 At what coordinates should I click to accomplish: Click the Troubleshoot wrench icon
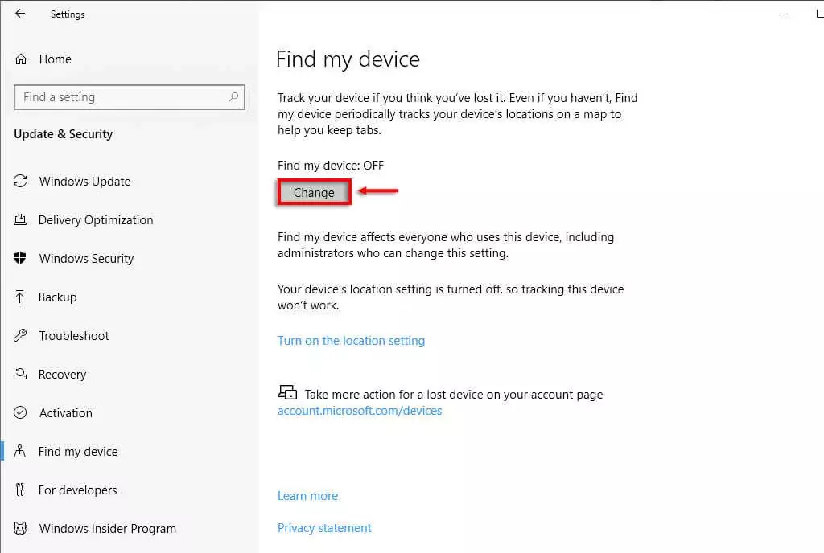[x=20, y=335]
